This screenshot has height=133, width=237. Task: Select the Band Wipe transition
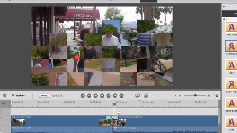pos(231,29)
